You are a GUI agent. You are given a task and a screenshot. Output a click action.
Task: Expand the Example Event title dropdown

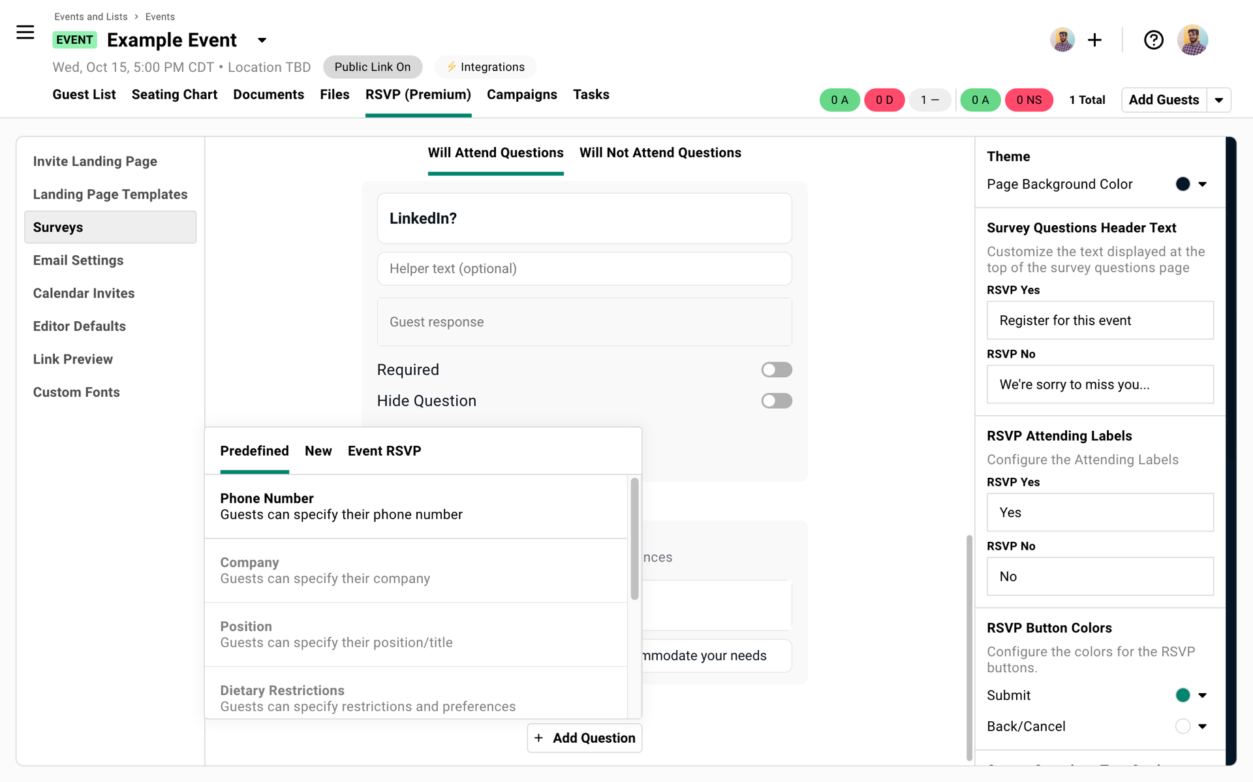(262, 40)
